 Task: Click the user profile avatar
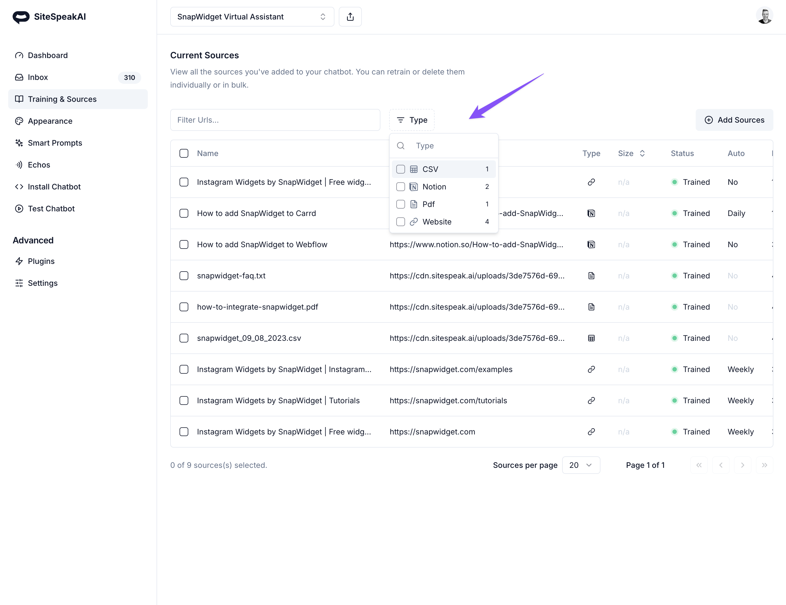click(x=764, y=16)
